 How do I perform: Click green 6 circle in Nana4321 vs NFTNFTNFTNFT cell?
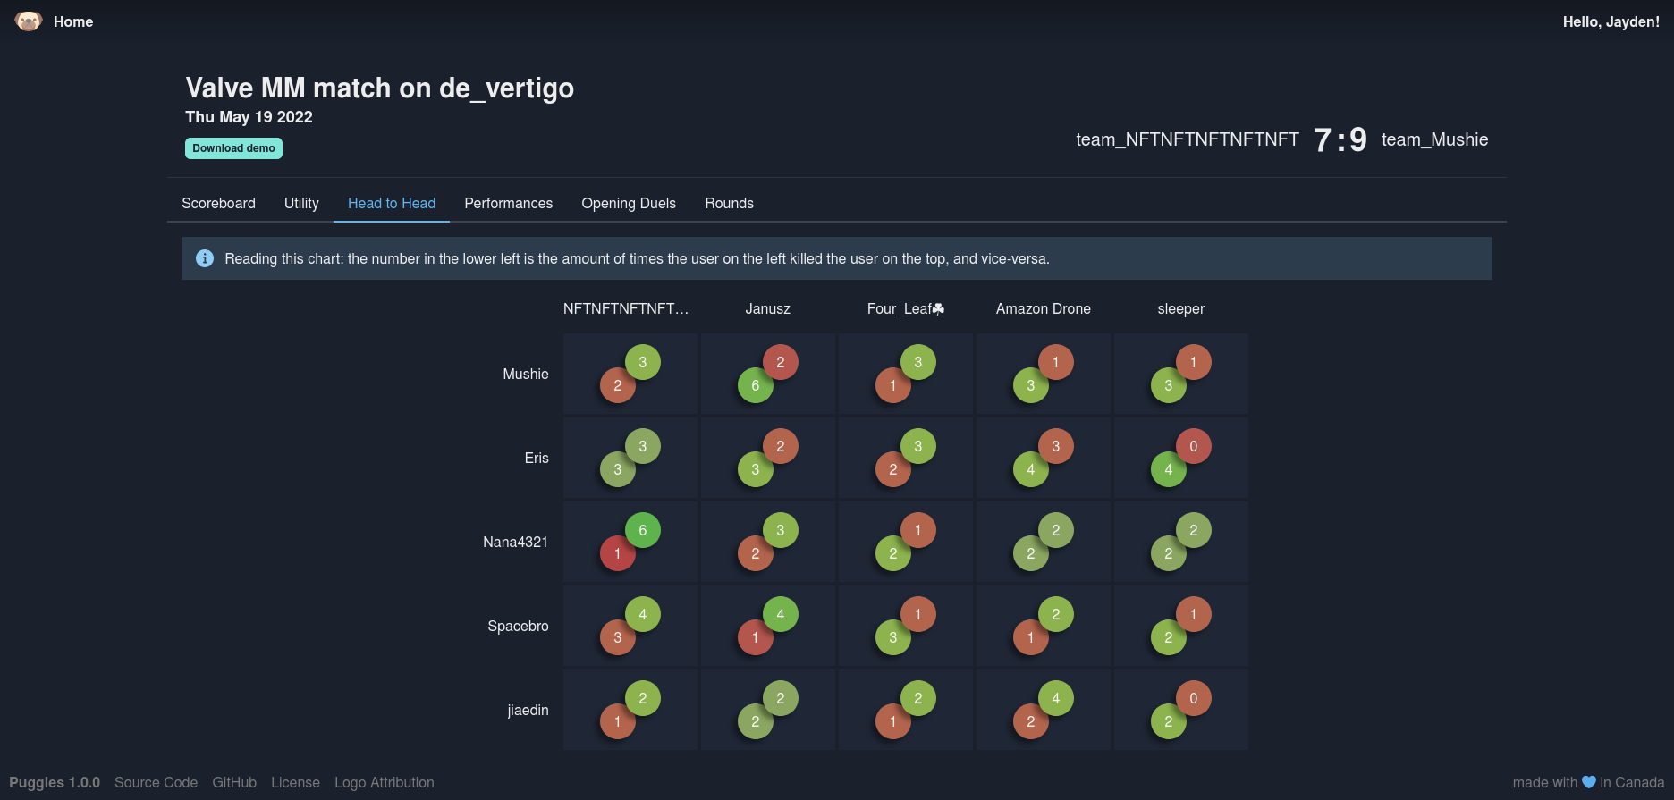(x=643, y=530)
